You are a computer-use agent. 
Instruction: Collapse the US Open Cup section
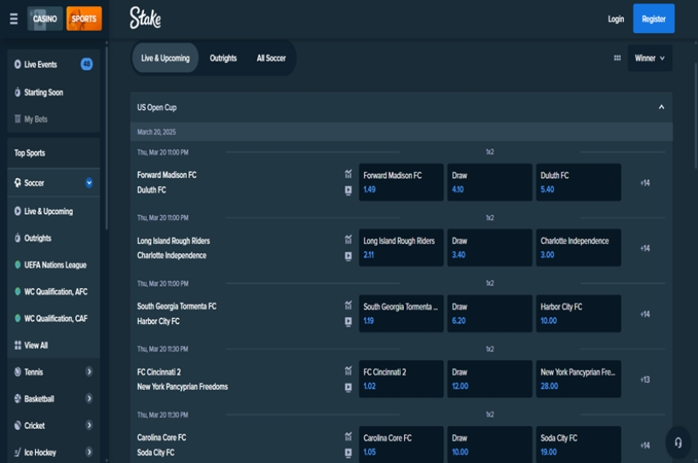coord(661,107)
